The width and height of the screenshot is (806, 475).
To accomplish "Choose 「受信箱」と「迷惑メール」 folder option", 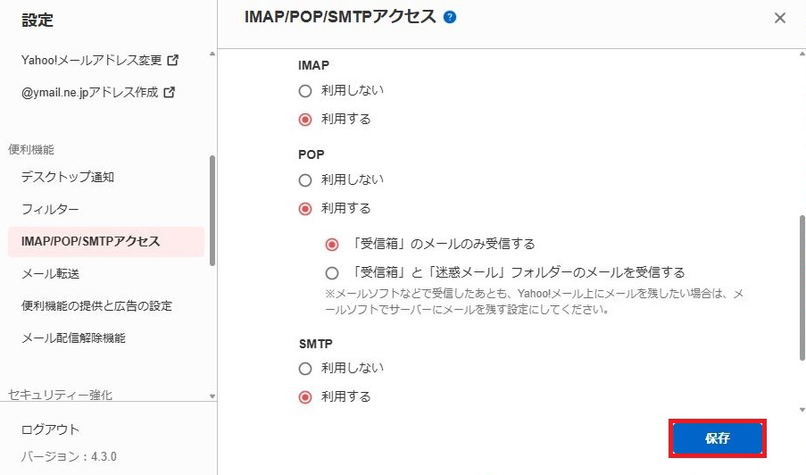I will click(332, 272).
